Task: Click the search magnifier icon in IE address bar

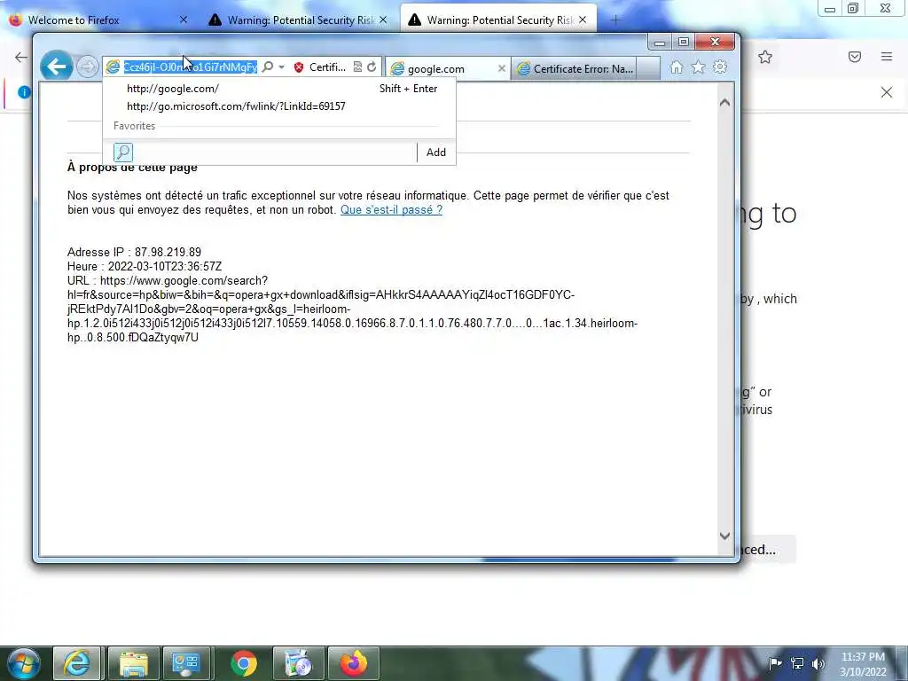Action: (268, 67)
